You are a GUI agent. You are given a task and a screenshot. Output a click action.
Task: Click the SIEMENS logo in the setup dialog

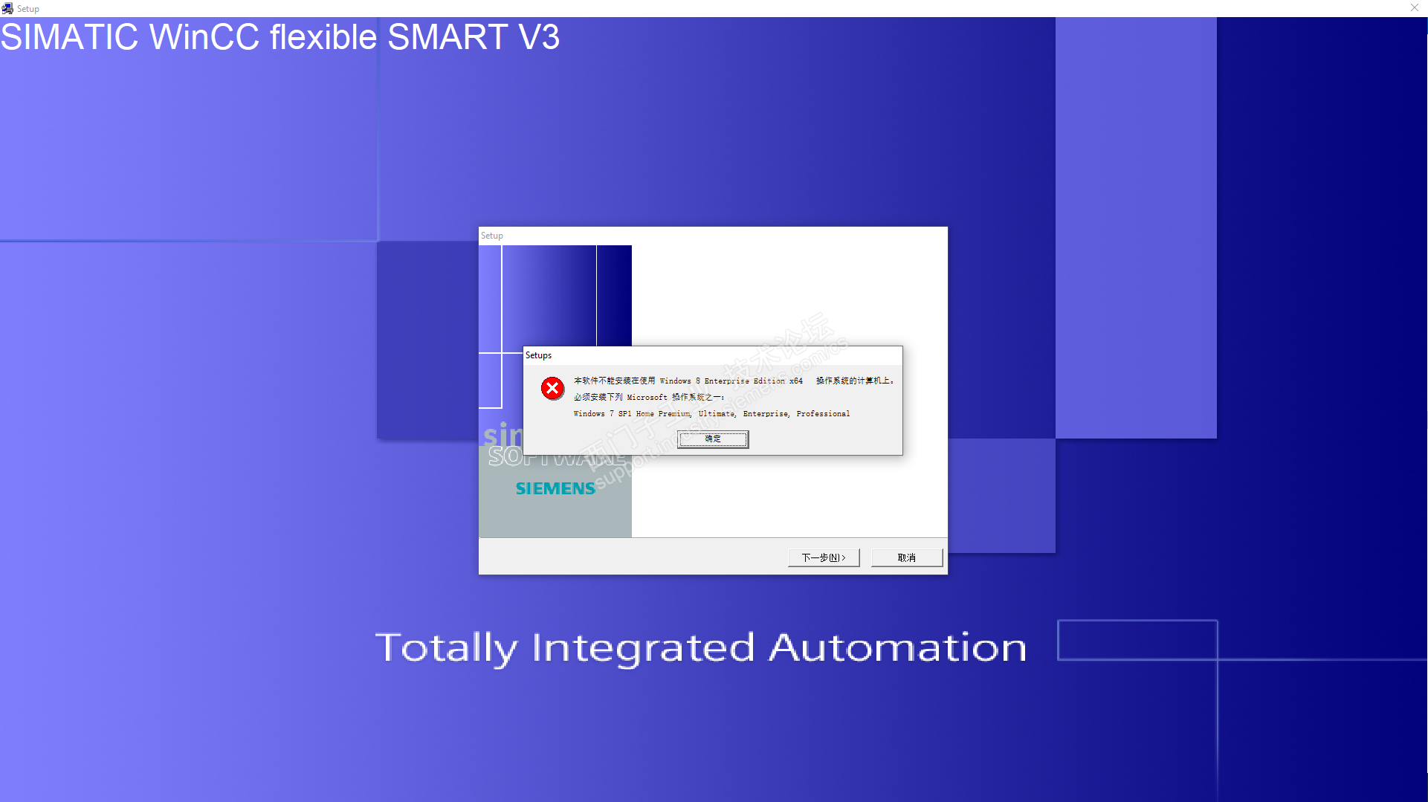555,488
